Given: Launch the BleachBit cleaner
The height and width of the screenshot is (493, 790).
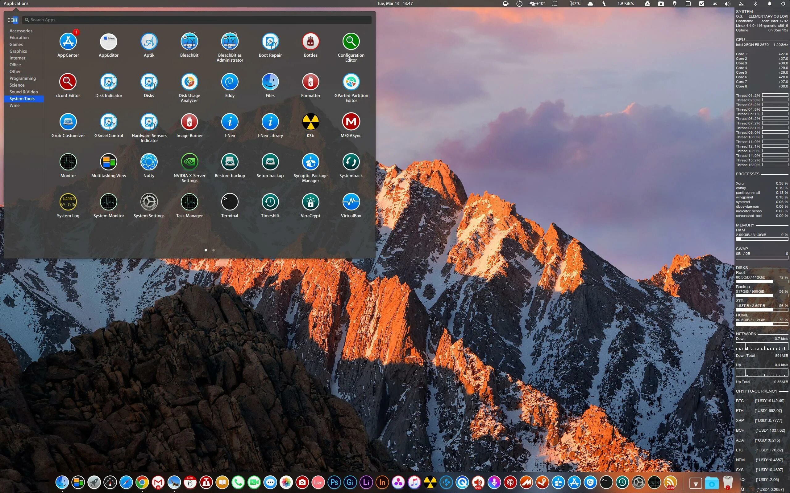Looking at the screenshot, I should pyautogui.click(x=189, y=42).
